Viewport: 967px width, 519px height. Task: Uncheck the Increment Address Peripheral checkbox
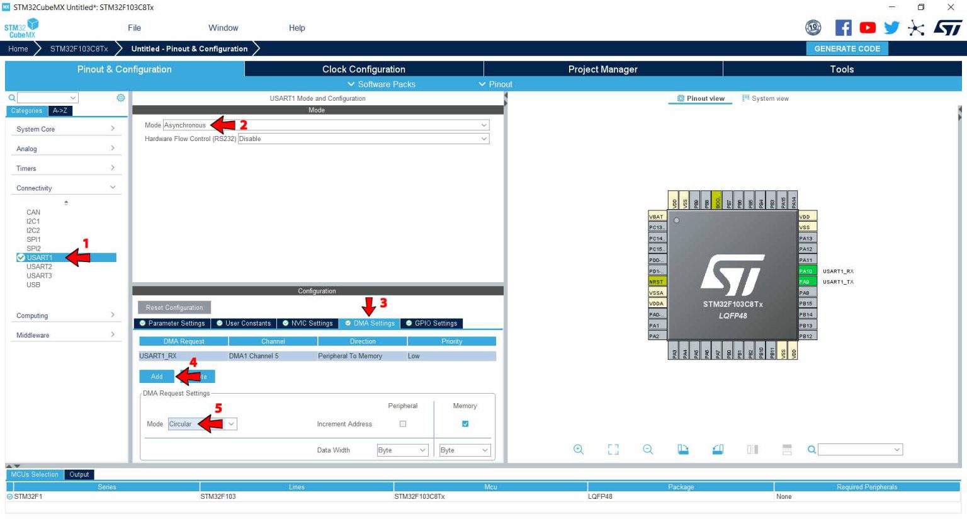(402, 423)
